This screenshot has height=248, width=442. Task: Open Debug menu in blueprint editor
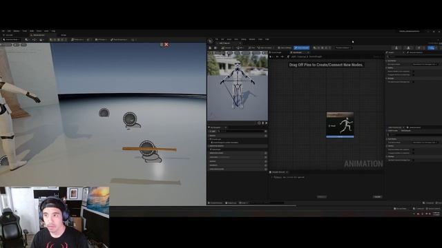244,39
